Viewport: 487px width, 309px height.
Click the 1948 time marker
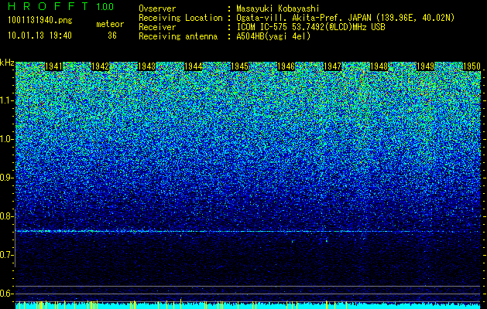point(379,66)
